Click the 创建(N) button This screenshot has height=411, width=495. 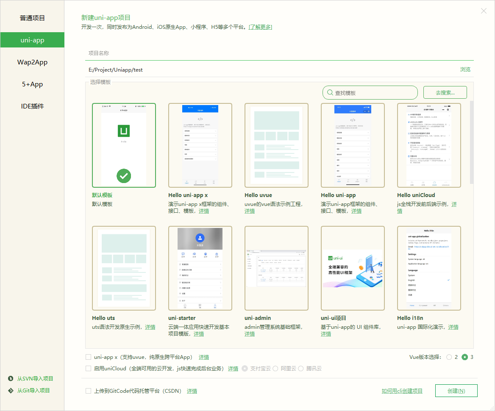coord(456,391)
